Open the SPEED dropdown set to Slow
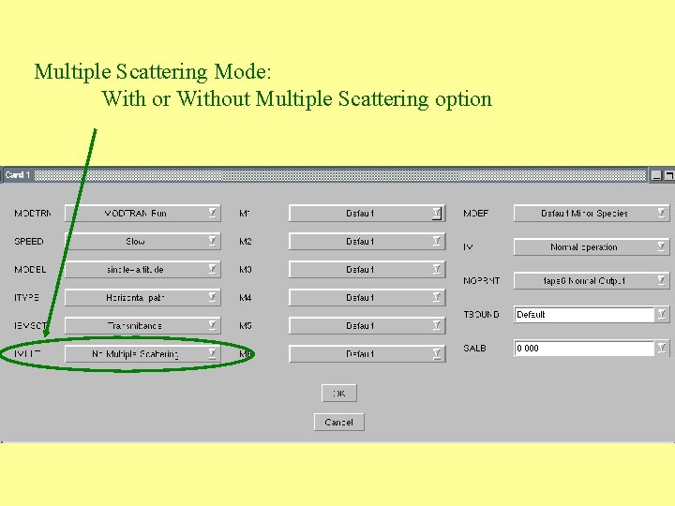This screenshot has height=506, width=675. pyautogui.click(x=142, y=242)
